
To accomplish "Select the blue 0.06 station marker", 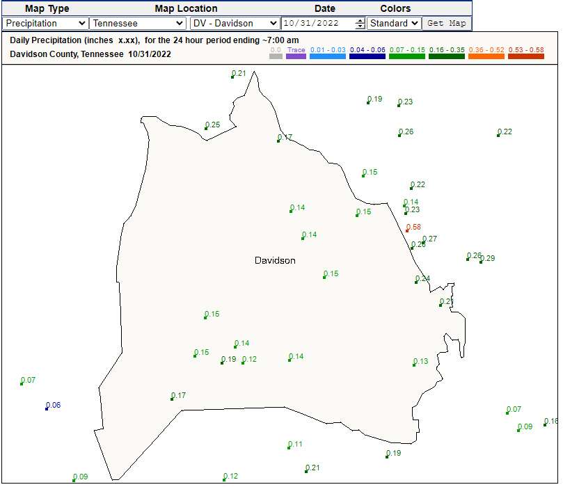I will click(47, 409).
